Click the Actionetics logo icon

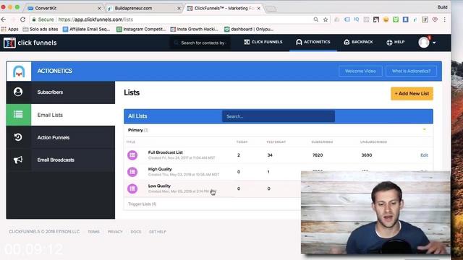[19, 71]
